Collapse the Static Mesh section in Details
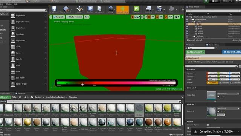The height and width of the screenshot is (136, 241). tap(186, 88)
